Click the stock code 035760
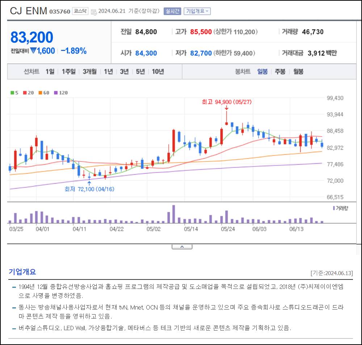 [60, 12]
